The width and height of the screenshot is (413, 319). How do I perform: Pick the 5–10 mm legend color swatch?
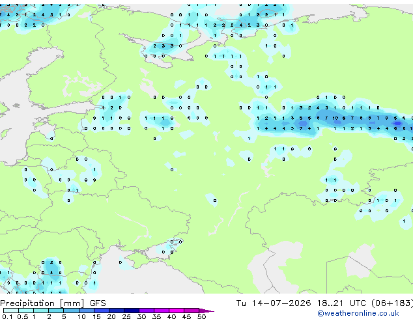click(71, 311)
